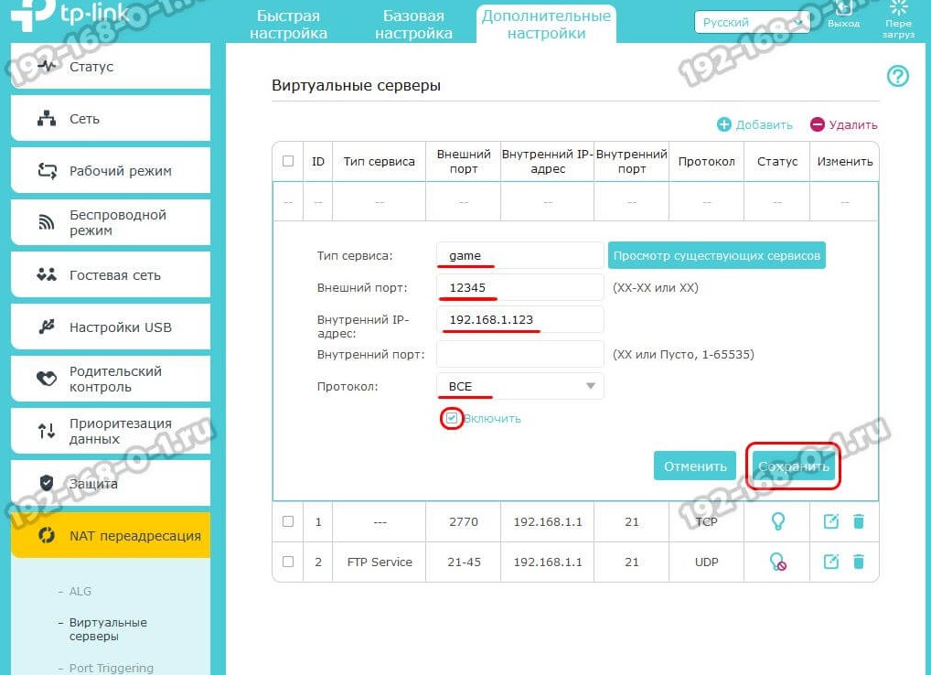This screenshot has height=675, width=931.
Task: Edit the entry with external port 2770
Action: tap(831, 522)
